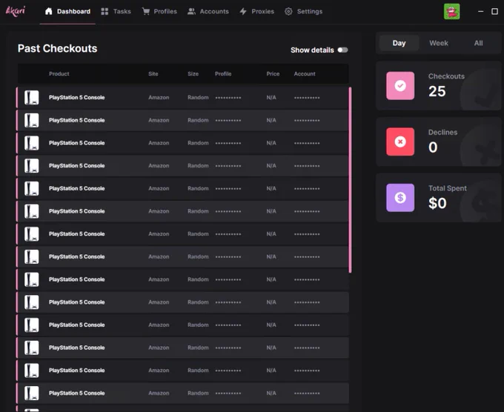Go to the Accounts tab
This screenshot has width=504, height=412.
(x=208, y=12)
